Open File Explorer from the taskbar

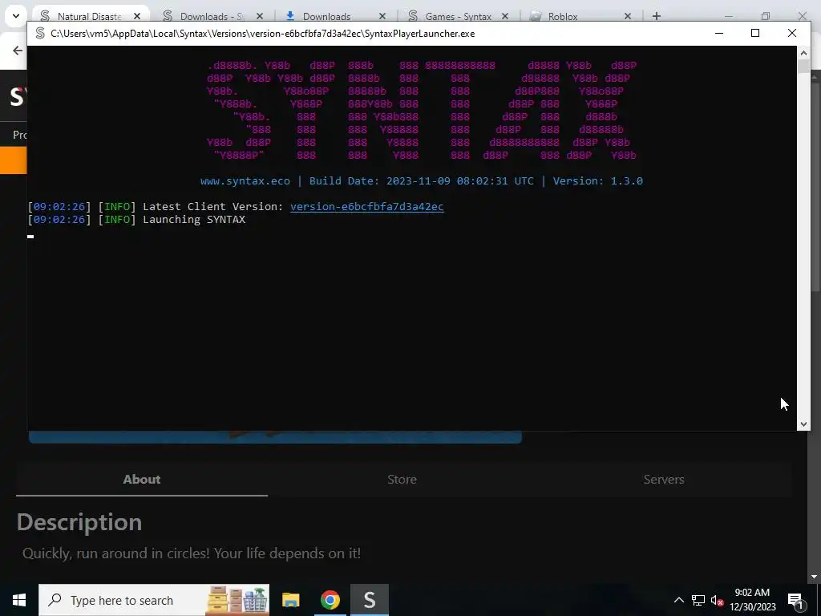(290, 600)
